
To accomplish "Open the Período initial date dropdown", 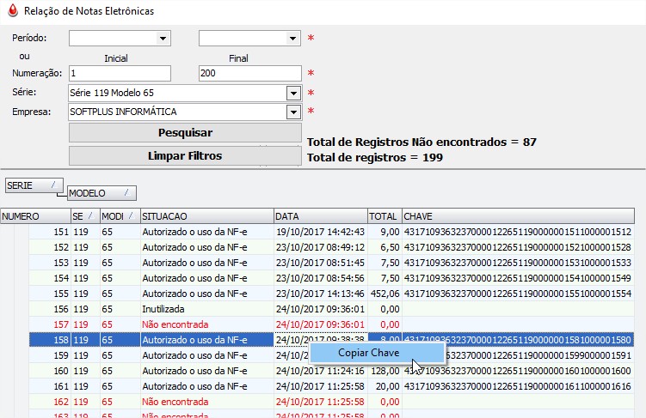I will pyautogui.click(x=163, y=39).
